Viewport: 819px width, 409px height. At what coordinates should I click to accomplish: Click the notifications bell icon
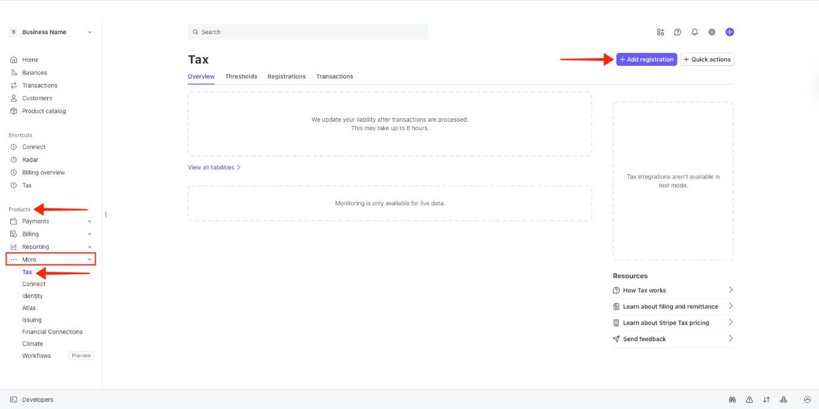694,32
